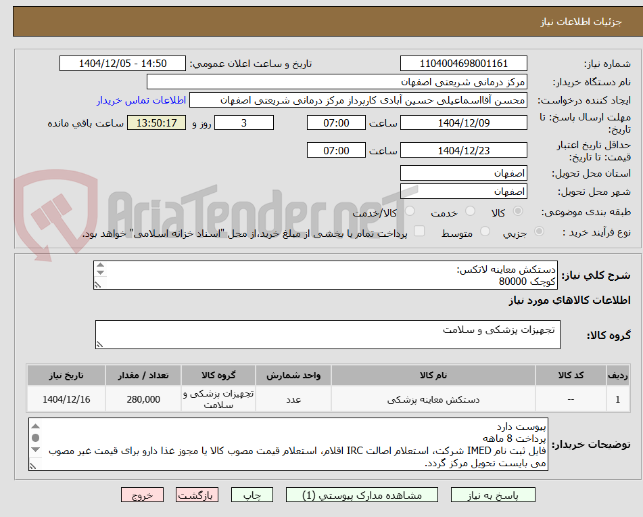Click the شماره نیاز field 1104004698001161
The height and width of the screenshot is (517, 643).
click(x=463, y=64)
